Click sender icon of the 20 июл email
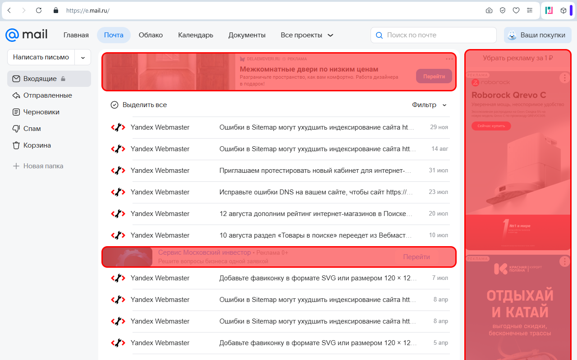Screen dimensions: 577x360 [118, 214]
